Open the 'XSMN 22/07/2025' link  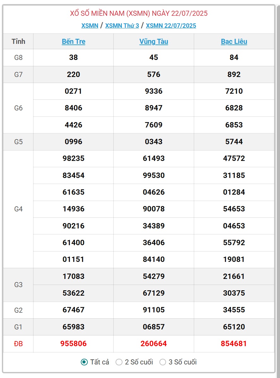point(171,26)
